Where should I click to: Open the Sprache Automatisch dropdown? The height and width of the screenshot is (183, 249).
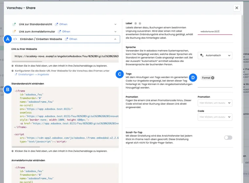pyautogui.click(x=215, y=56)
